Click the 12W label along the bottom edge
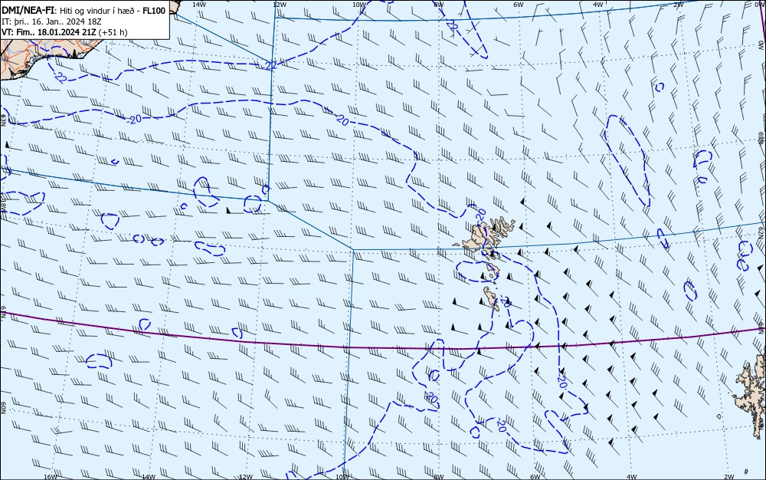The image size is (766, 480). pos(246,477)
